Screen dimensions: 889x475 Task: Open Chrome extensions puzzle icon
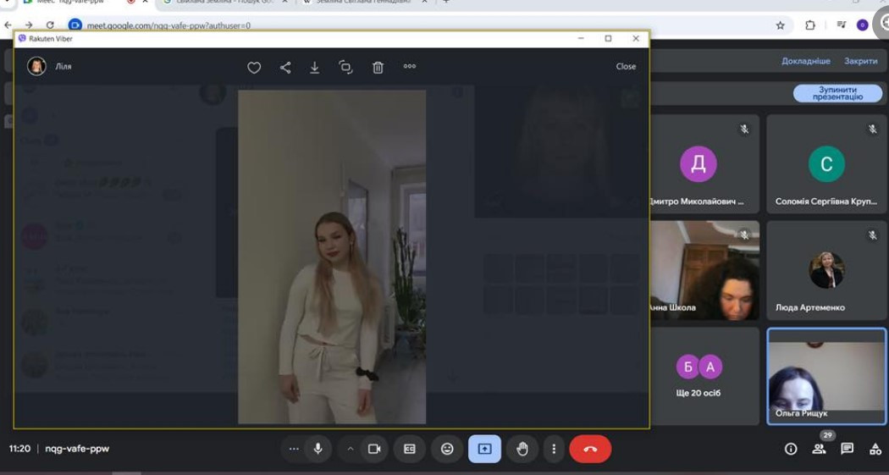(x=809, y=25)
